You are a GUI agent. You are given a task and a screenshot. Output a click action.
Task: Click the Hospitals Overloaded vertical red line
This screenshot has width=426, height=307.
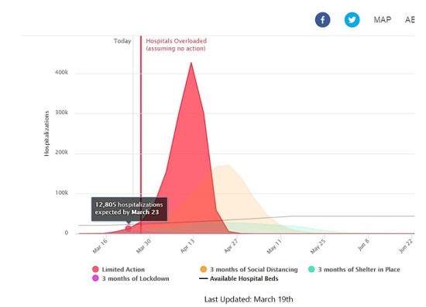[x=141, y=135]
